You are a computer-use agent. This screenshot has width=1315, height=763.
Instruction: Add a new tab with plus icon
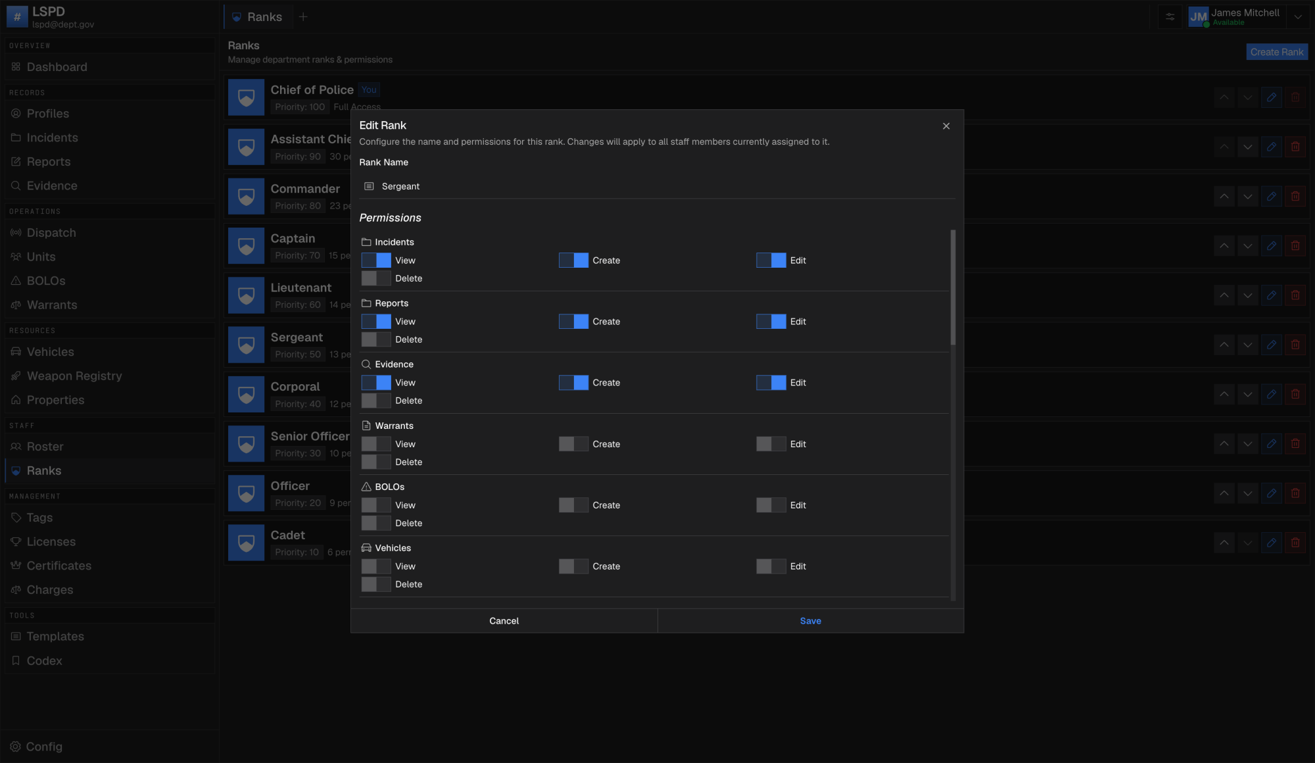click(303, 17)
